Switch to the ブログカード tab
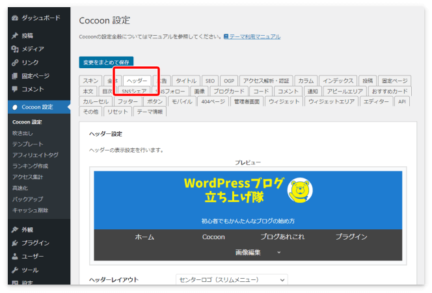Image resolution: width=432 pixels, height=293 pixels. click(x=229, y=91)
